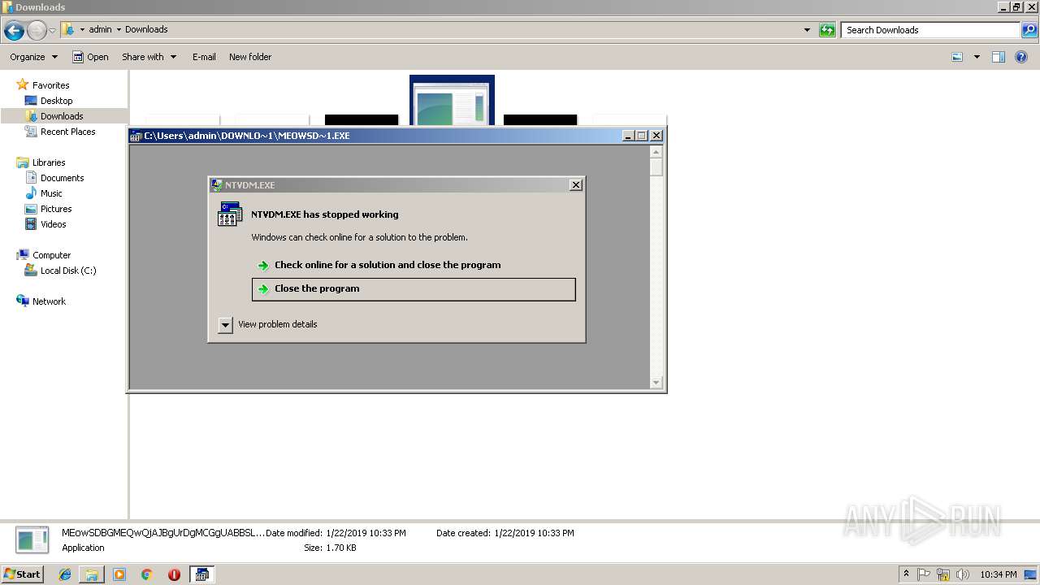Open the Pictures library
Screen dimensions: 1040x585
pyautogui.click(x=56, y=209)
